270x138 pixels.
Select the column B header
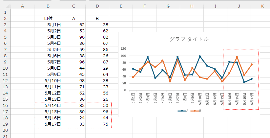pos(48,6)
